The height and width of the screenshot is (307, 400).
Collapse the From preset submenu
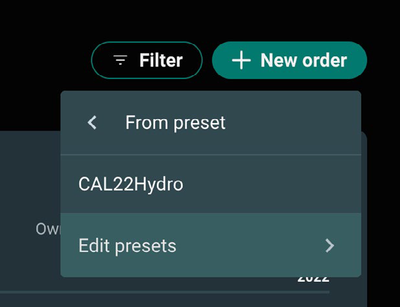[x=92, y=122]
